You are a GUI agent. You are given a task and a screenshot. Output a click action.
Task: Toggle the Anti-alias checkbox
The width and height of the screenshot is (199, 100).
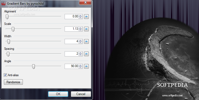point(5,75)
